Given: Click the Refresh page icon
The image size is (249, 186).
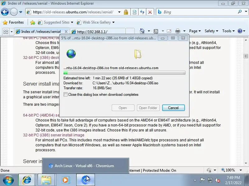Looking at the screenshot, I should click(142, 12).
